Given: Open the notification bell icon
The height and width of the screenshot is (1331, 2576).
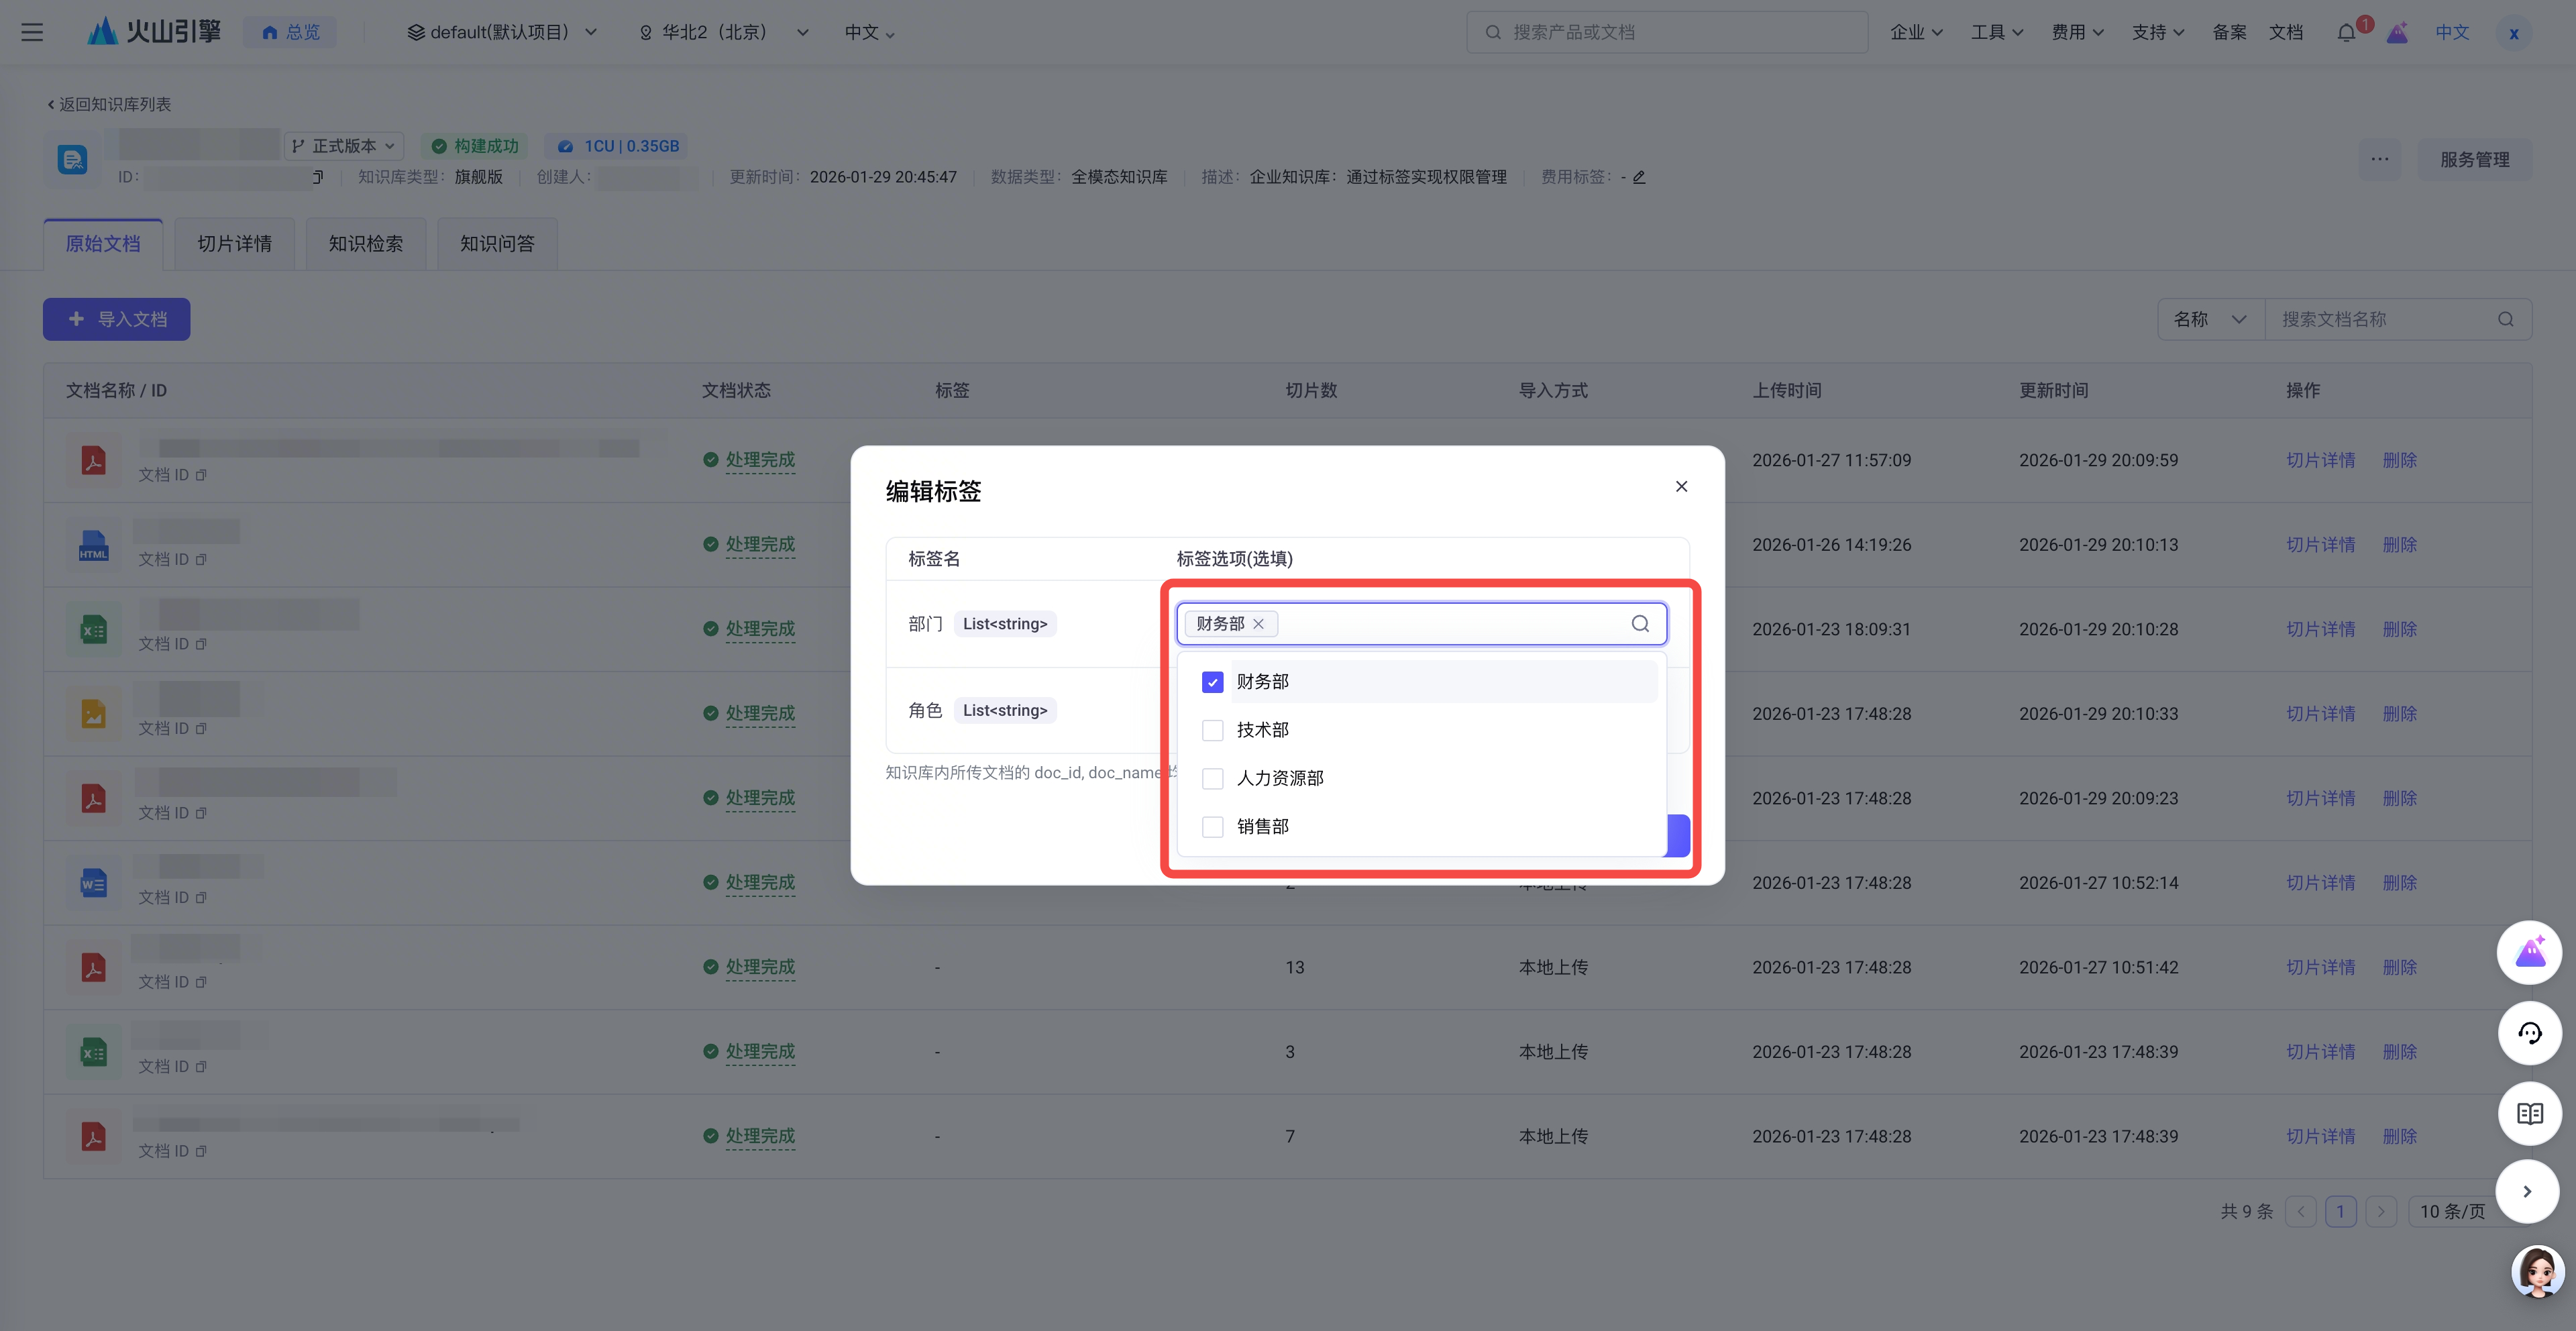Looking at the screenshot, I should (2345, 32).
